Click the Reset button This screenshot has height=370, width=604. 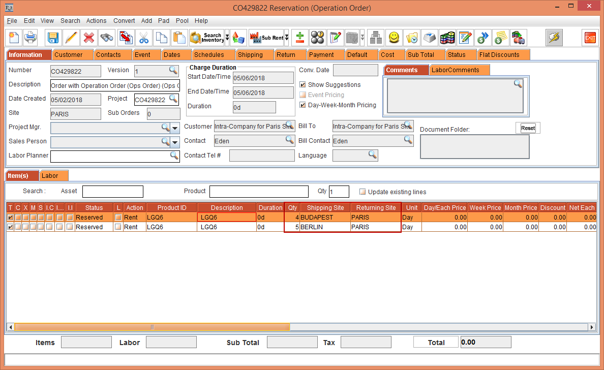pos(528,128)
